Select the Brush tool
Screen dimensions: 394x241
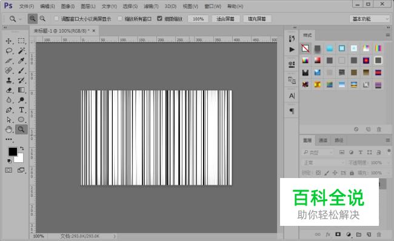[x=21, y=70]
